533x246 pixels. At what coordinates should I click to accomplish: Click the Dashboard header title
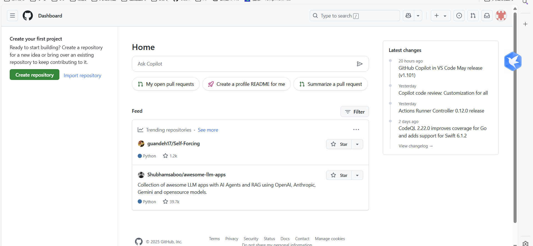(x=50, y=16)
